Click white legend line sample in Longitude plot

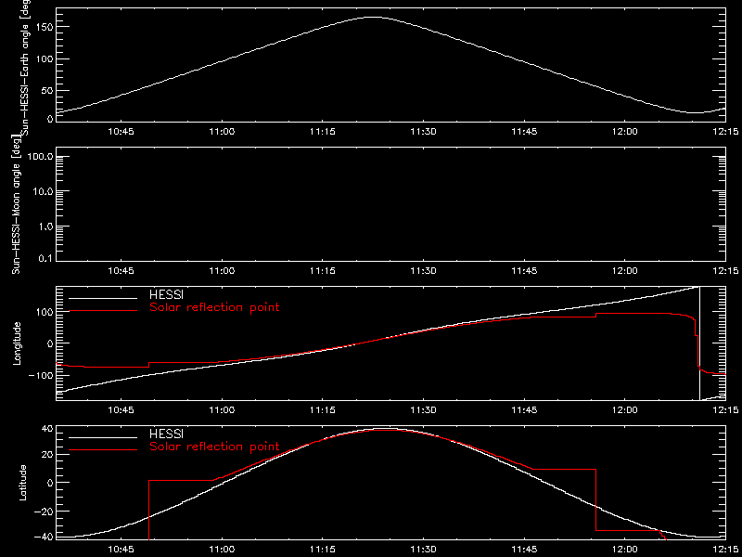tap(103, 298)
